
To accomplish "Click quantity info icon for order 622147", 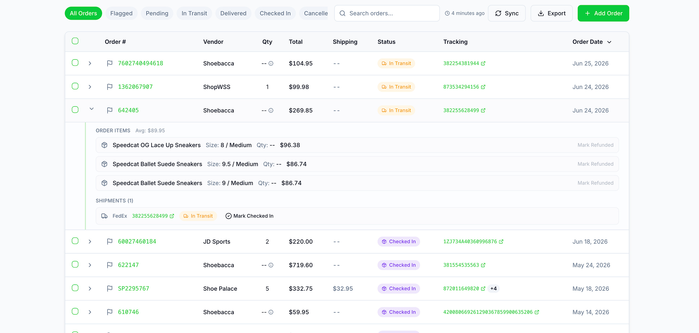I will pyautogui.click(x=271, y=265).
